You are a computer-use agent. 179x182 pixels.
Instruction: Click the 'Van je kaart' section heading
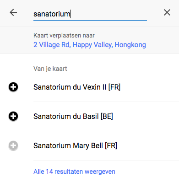[50, 69]
